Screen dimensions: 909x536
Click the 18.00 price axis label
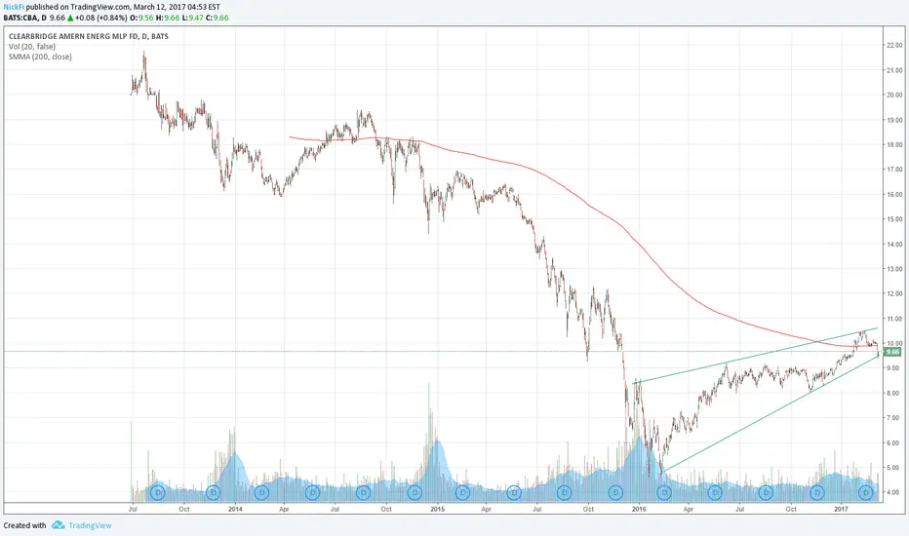click(894, 145)
